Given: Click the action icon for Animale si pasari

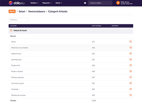Looking at the screenshot, I should click(130, 83).
